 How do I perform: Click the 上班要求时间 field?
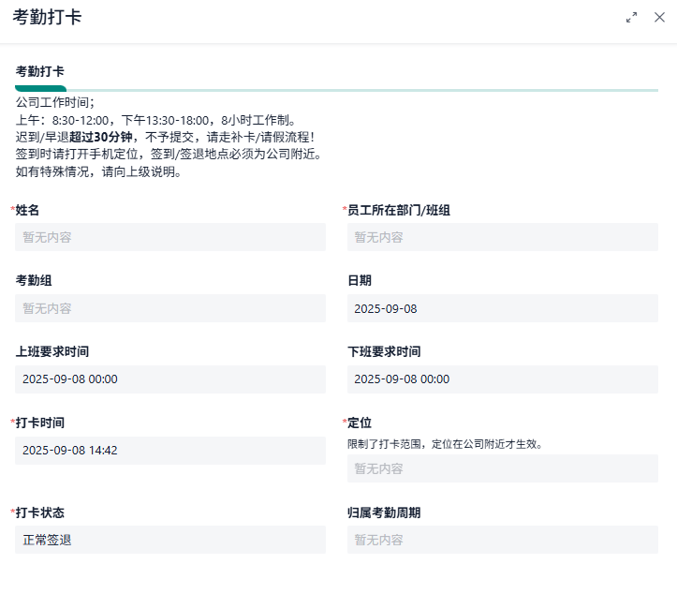pyautogui.click(x=170, y=379)
